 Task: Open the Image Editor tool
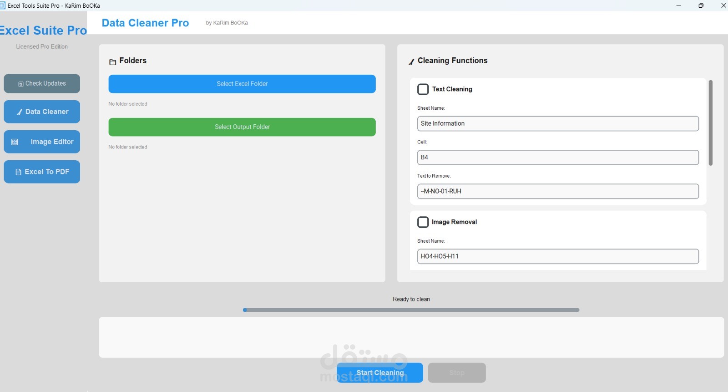[42, 142]
